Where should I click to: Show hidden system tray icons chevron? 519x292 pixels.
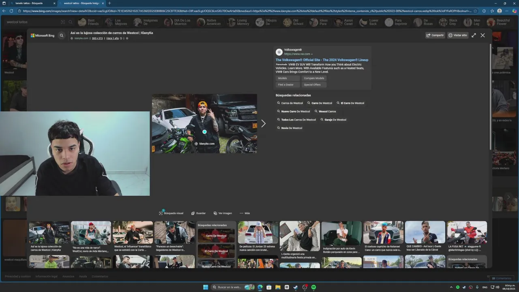click(451, 287)
